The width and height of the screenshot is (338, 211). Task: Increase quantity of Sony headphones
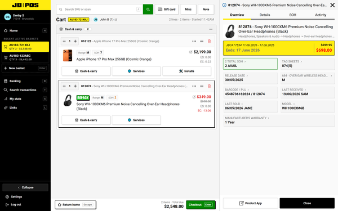[x=75, y=86]
